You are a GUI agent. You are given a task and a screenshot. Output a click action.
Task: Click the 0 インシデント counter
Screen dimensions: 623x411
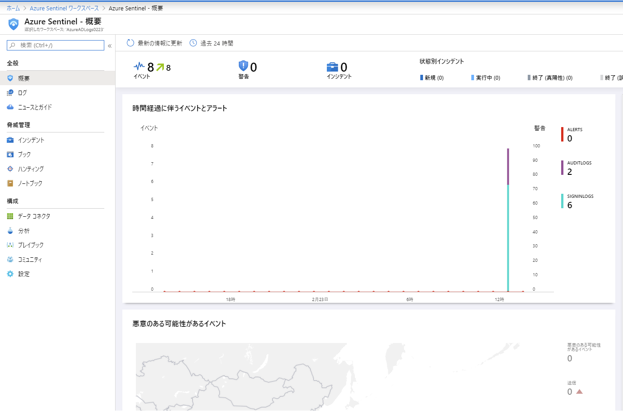[x=339, y=71]
